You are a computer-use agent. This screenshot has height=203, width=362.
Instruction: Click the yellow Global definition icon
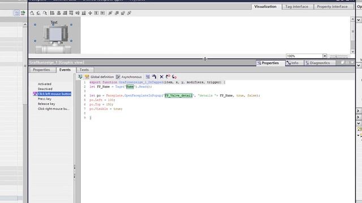click(x=87, y=77)
